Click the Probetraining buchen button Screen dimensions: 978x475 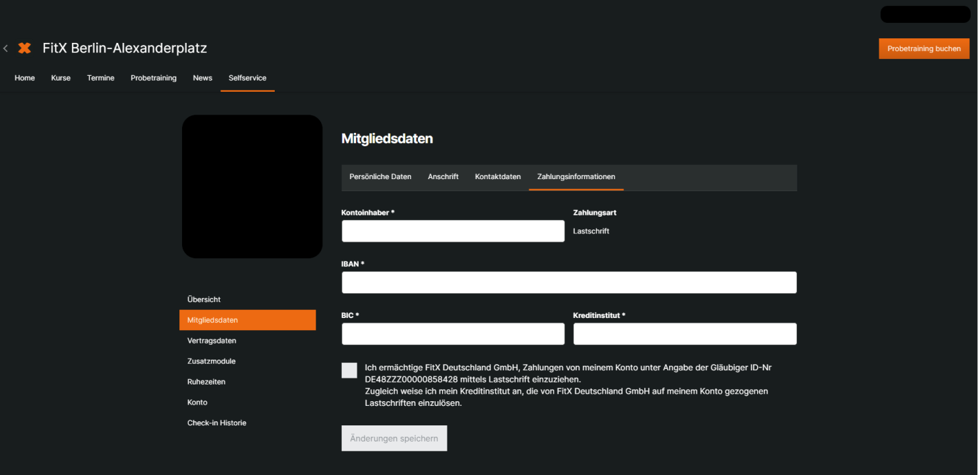coord(924,48)
